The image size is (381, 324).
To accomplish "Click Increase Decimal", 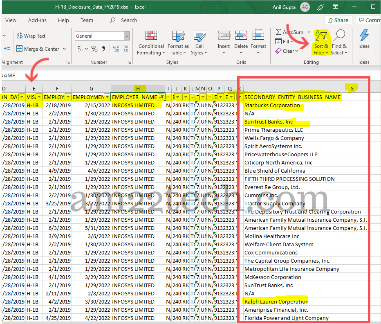I will [x=116, y=49].
